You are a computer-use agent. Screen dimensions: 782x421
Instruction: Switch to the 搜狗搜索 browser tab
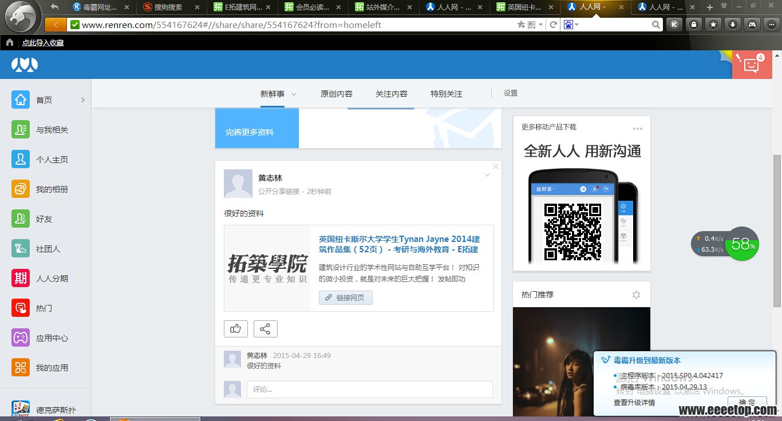[169, 7]
